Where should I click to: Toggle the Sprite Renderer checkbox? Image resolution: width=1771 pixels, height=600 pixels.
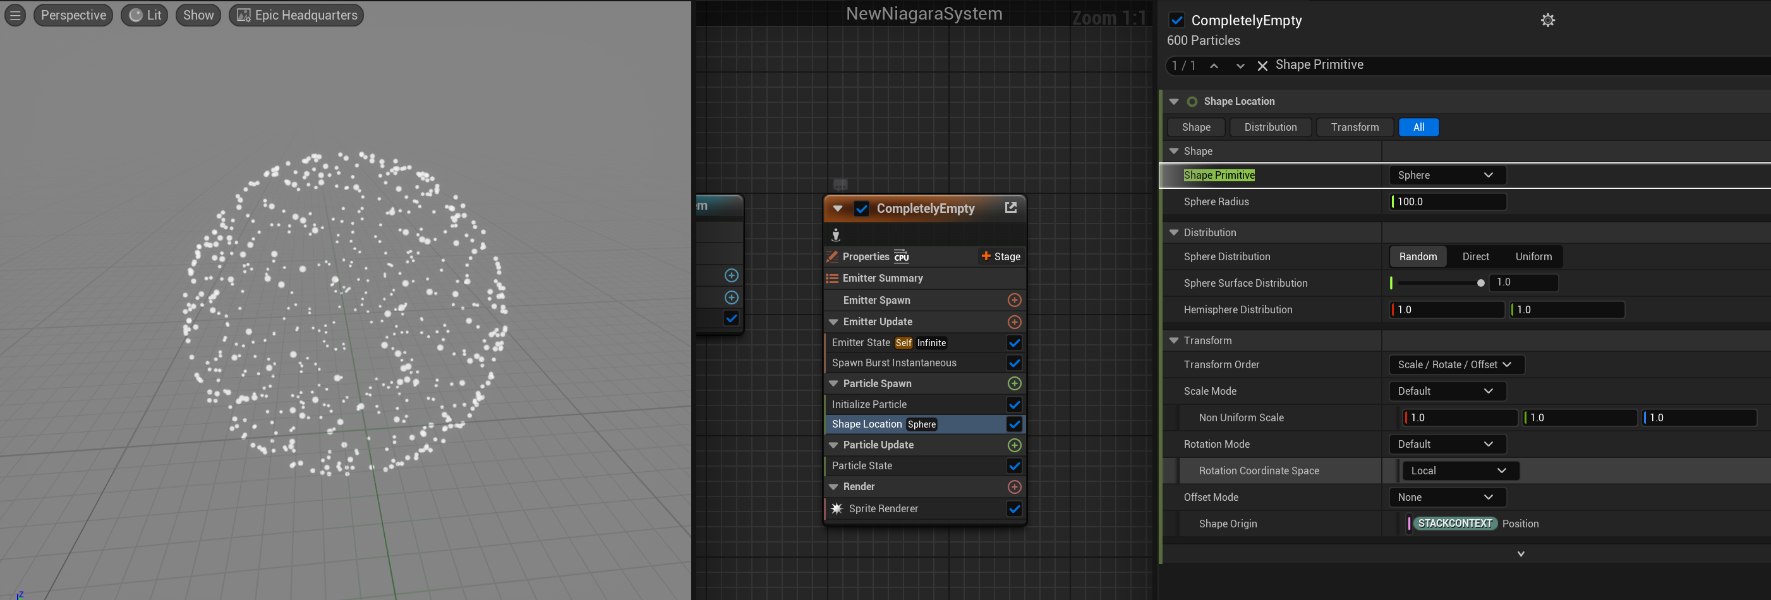(1014, 509)
